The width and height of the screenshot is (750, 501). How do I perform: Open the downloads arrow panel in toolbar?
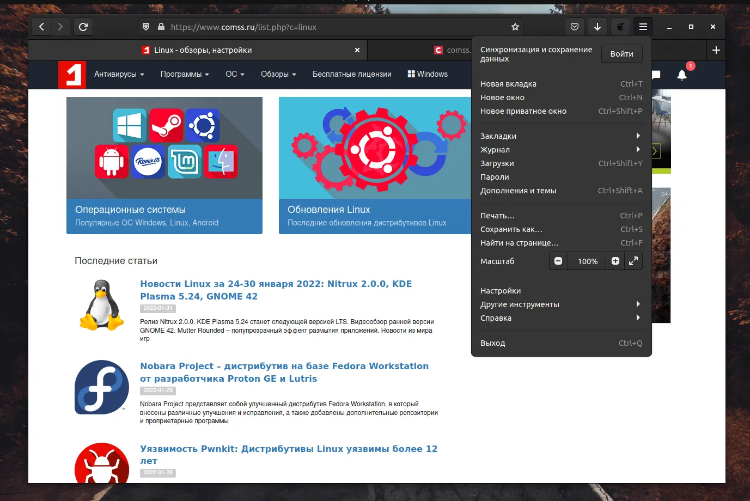pyautogui.click(x=597, y=27)
